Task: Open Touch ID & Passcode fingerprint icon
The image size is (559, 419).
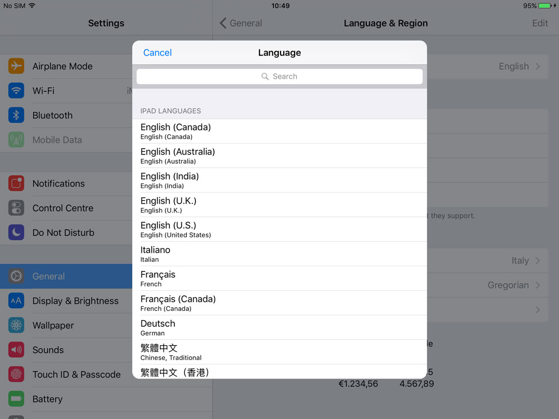Action: pos(16,374)
